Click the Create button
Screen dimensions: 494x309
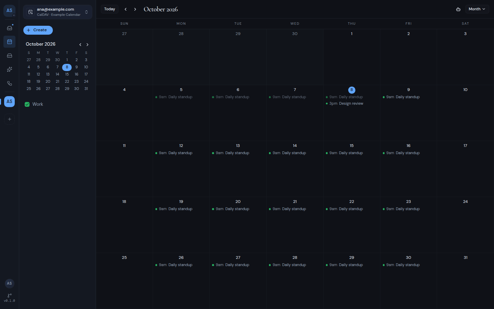click(38, 30)
